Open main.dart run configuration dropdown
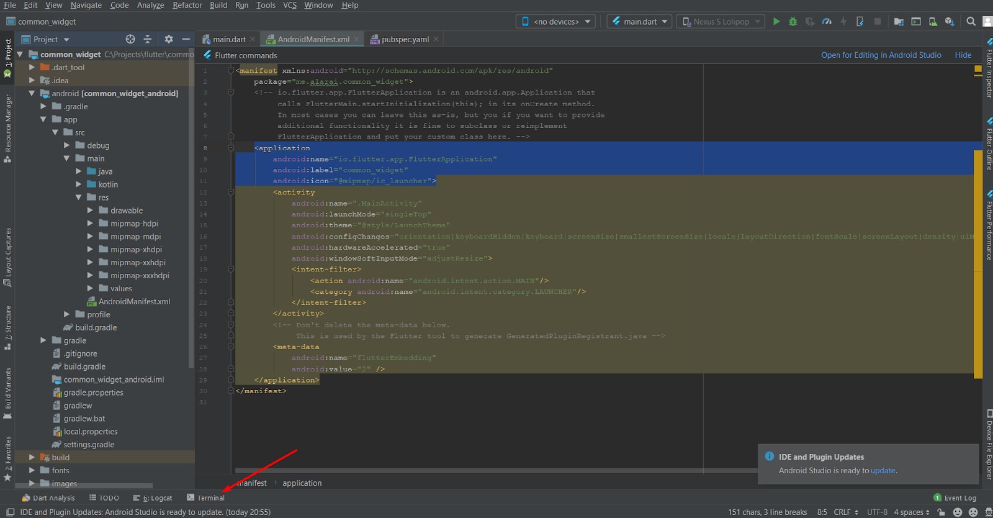 (x=640, y=22)
